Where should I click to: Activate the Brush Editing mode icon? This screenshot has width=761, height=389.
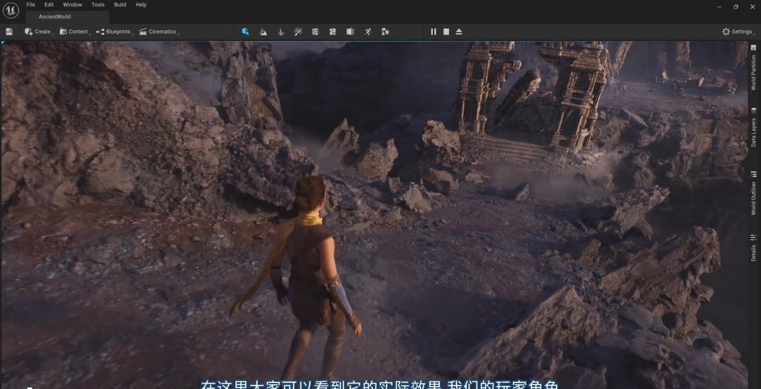coord(332,32)
